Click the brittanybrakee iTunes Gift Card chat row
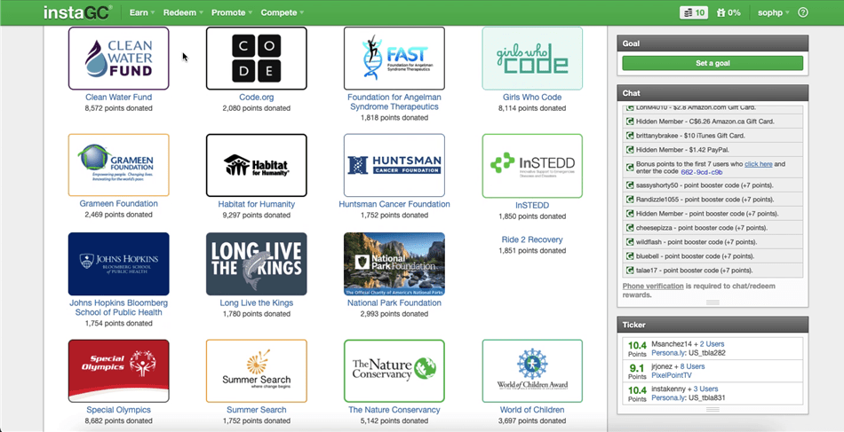 713,136
